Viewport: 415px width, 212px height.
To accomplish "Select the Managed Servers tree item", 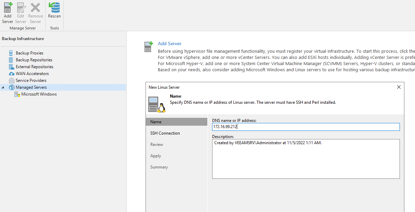I will coord(31,87).
